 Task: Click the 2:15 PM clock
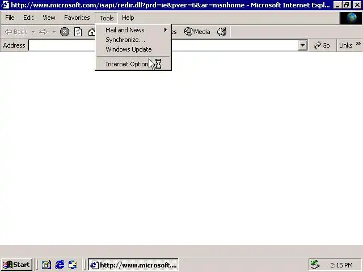coord(341,265)
